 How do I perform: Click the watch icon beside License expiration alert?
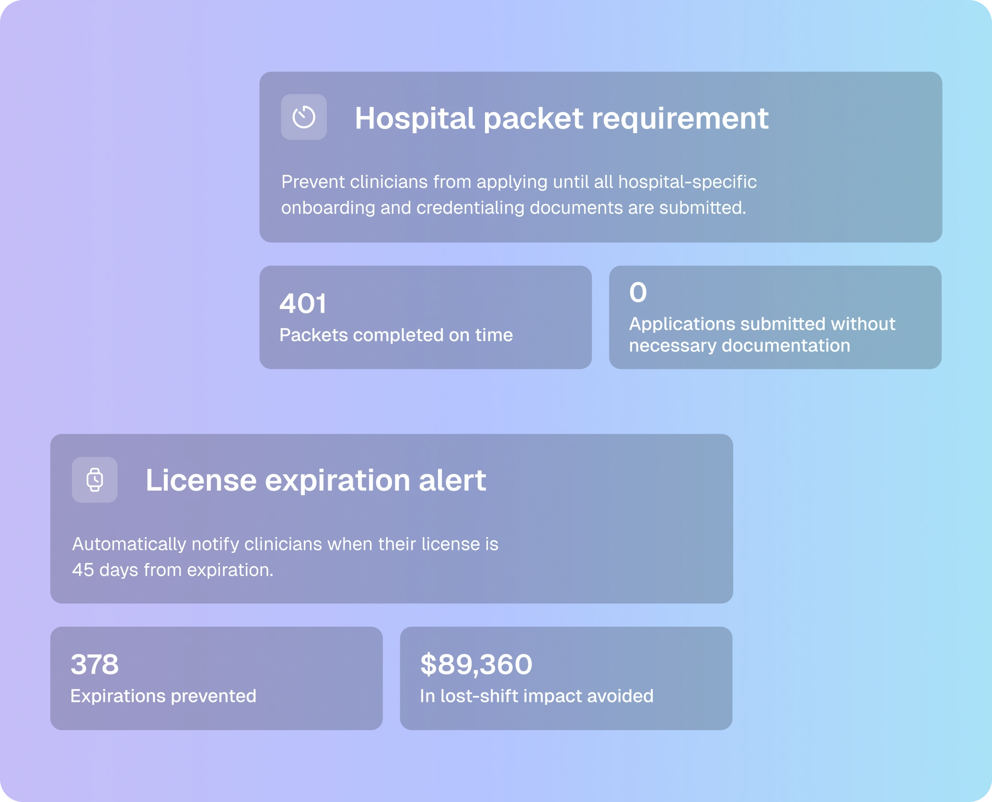coord(94,480)
